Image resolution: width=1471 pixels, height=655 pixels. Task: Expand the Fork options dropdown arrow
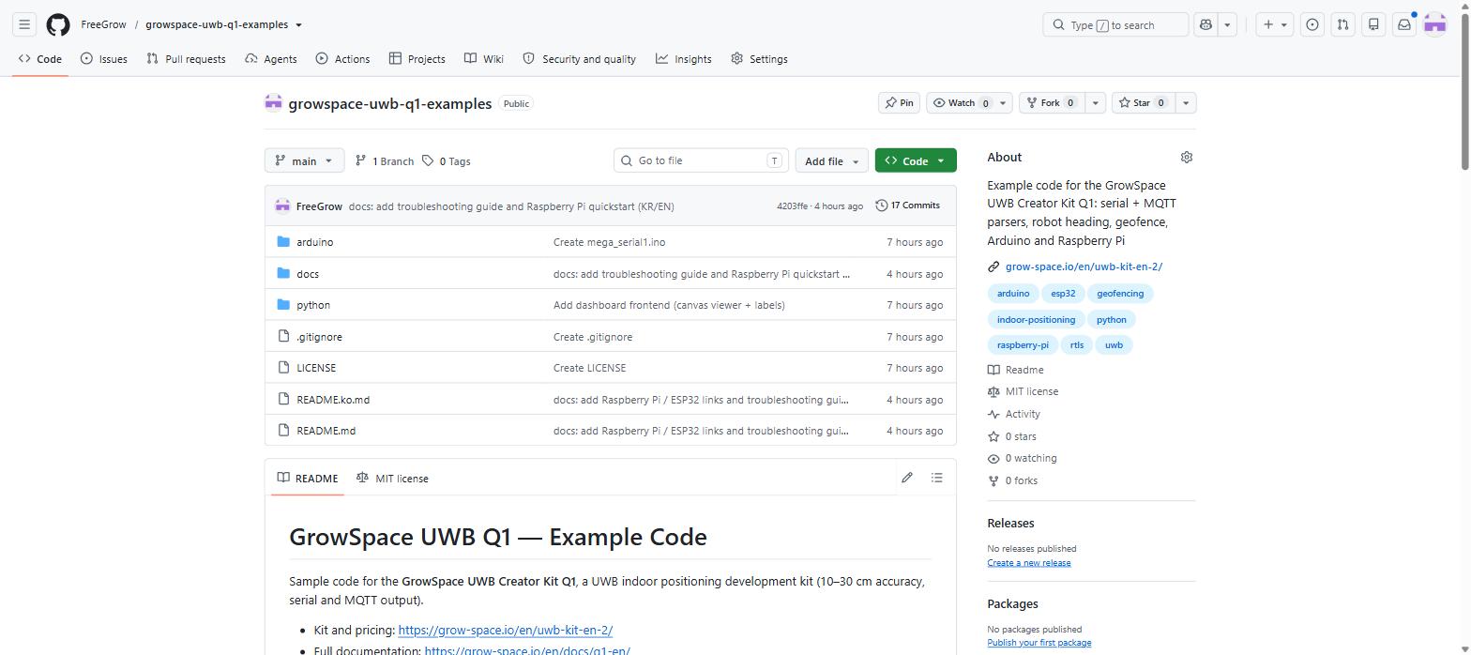pos(1095,102)
